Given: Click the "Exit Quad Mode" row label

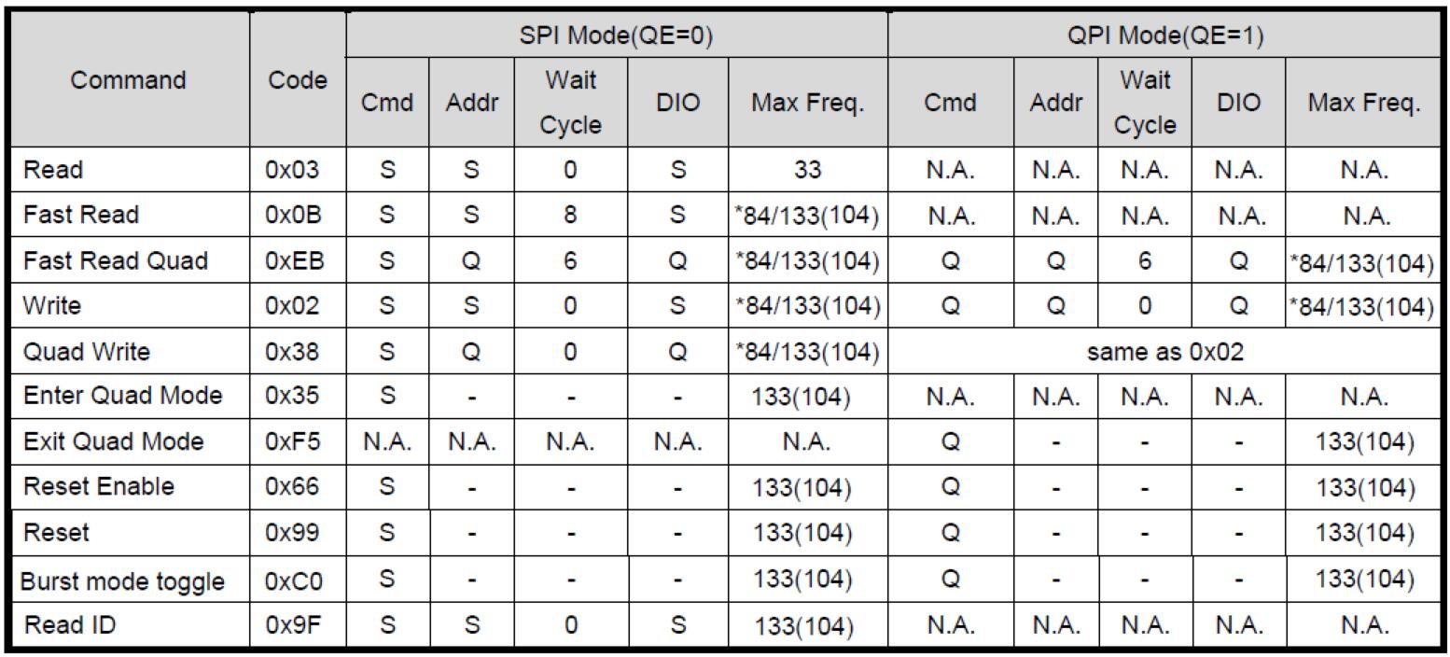Looking at the screenshot, I should point(113,440).
